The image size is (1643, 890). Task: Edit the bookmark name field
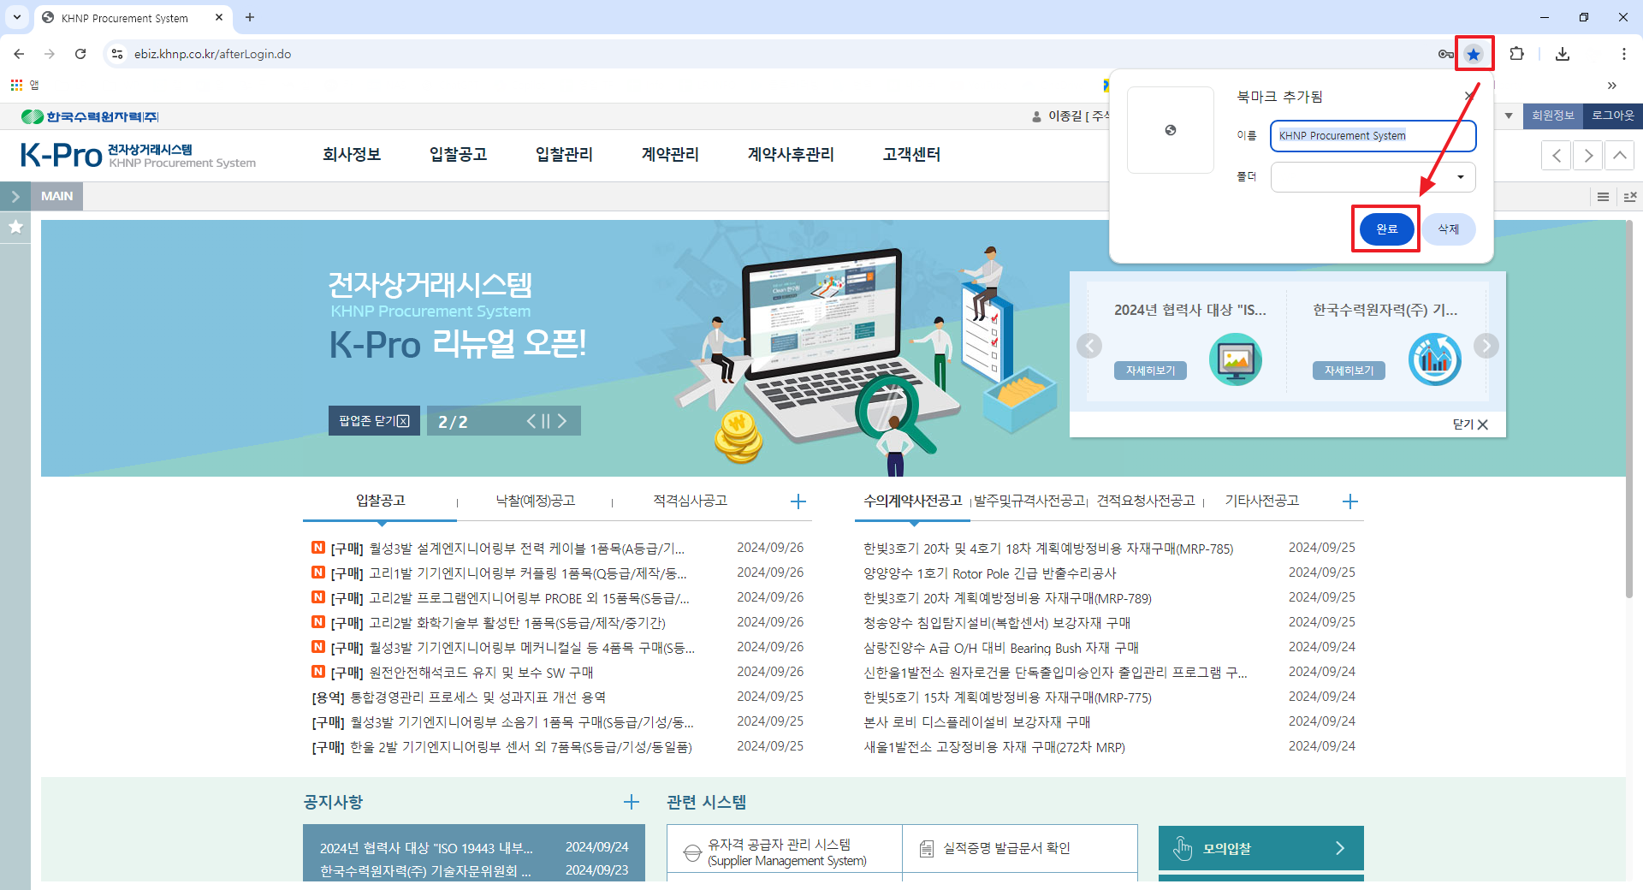coord(1373,135)
